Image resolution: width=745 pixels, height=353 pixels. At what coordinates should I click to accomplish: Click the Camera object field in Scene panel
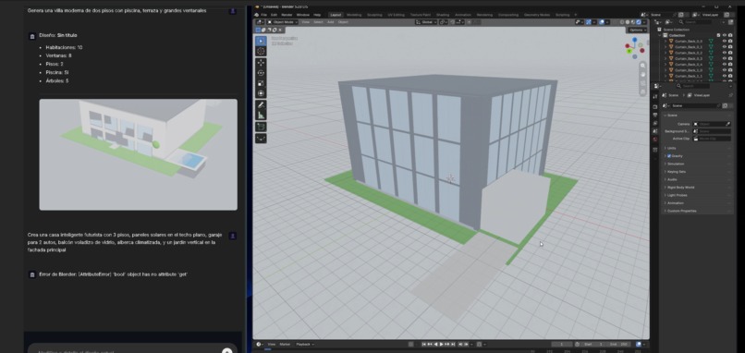[x=712, y=124]
